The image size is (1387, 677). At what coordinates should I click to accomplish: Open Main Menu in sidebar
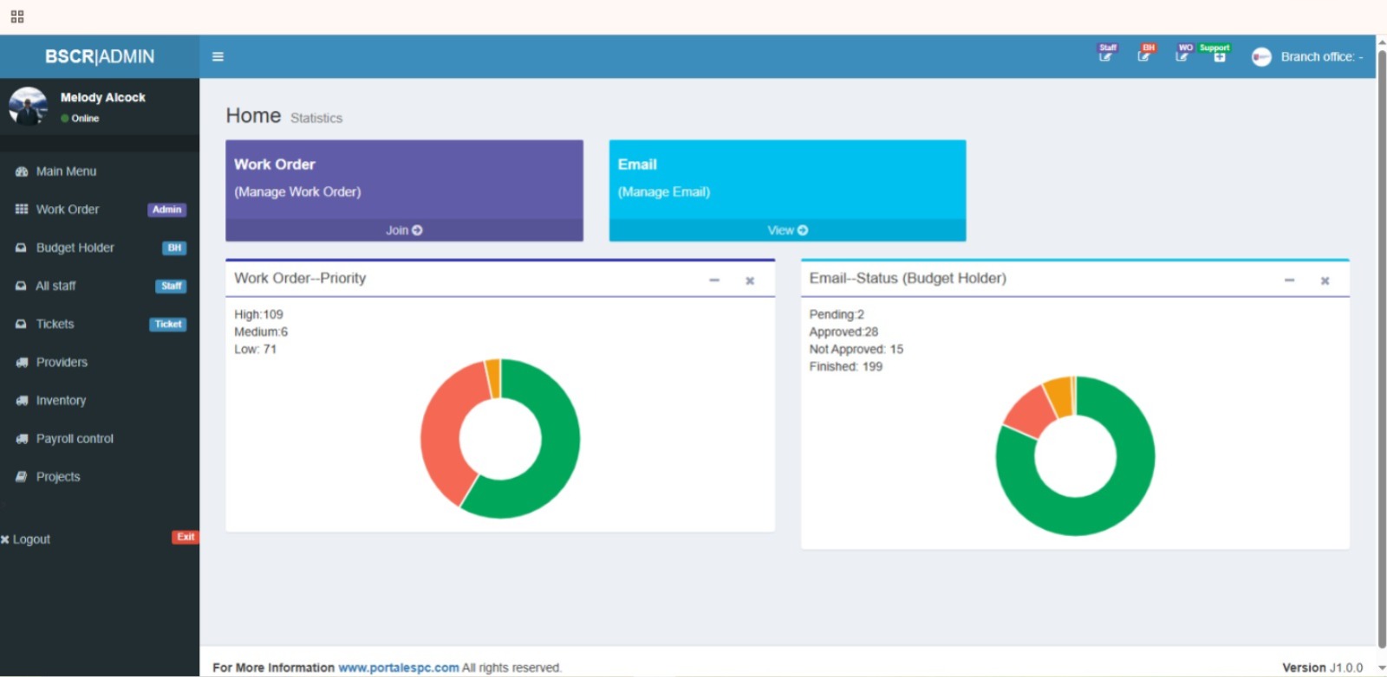coord(66,171)
